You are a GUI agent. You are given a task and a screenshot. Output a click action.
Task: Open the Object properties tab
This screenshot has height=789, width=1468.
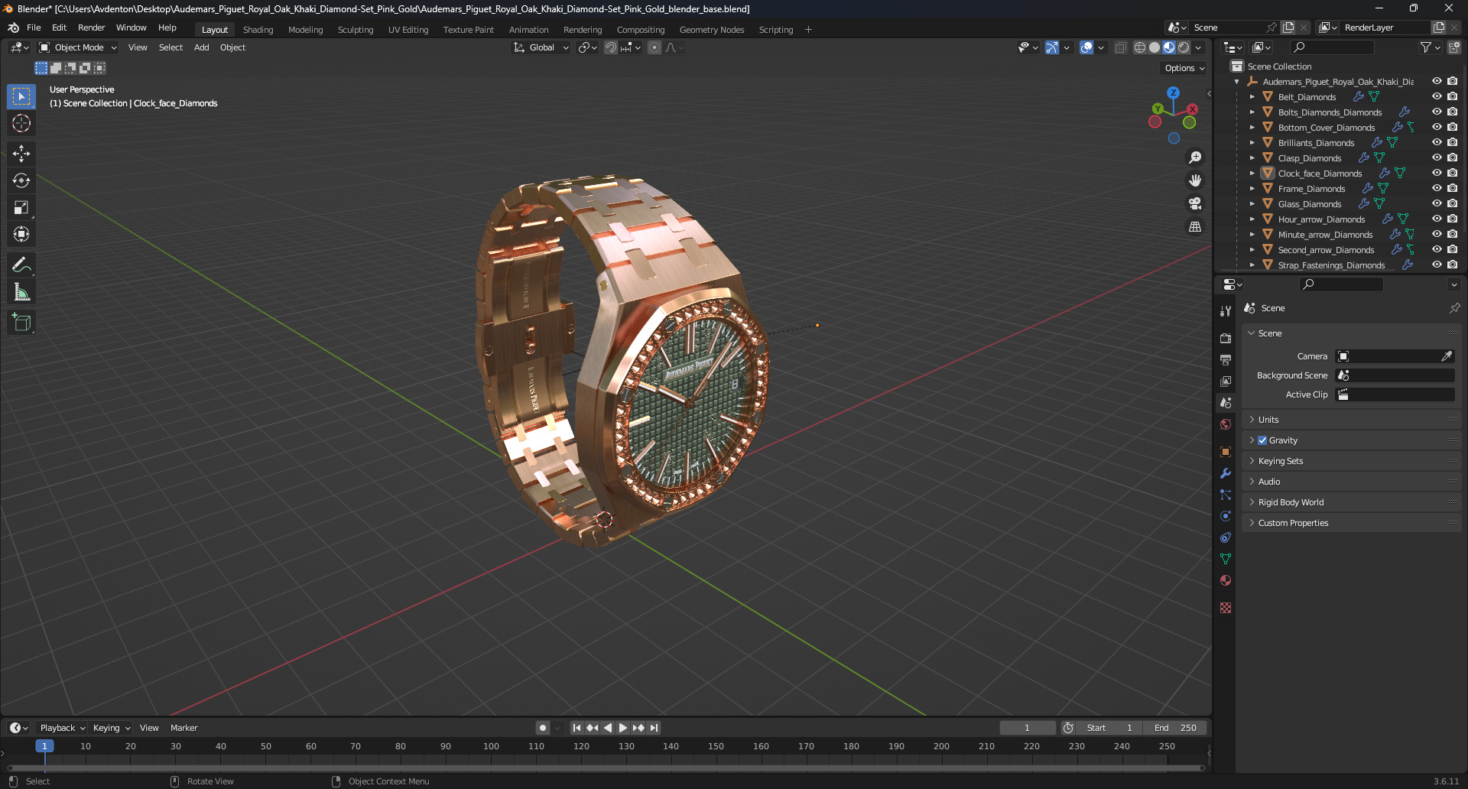click(1226, 452)
